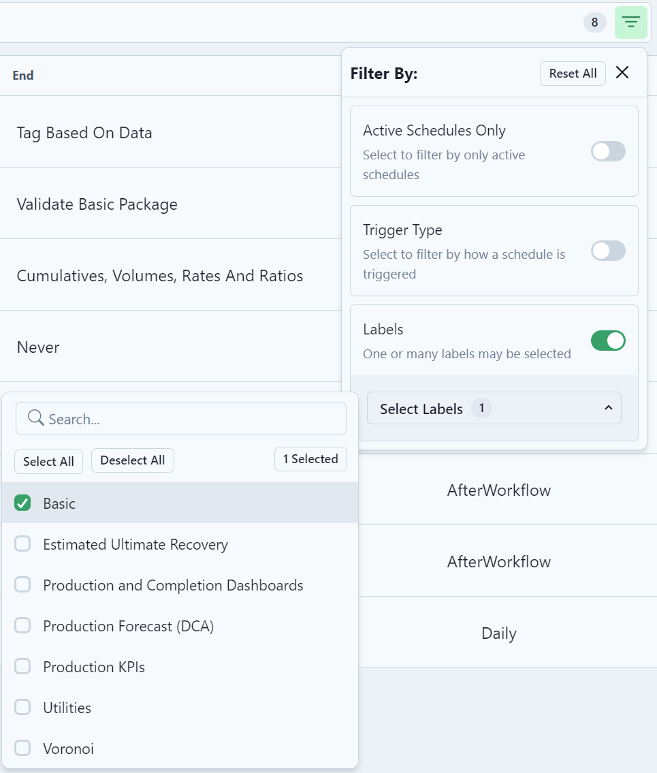Viewport: 657px width, 773px height.
Task: Enable the Active Schedules Only toggle
Action: click(607, 151)
